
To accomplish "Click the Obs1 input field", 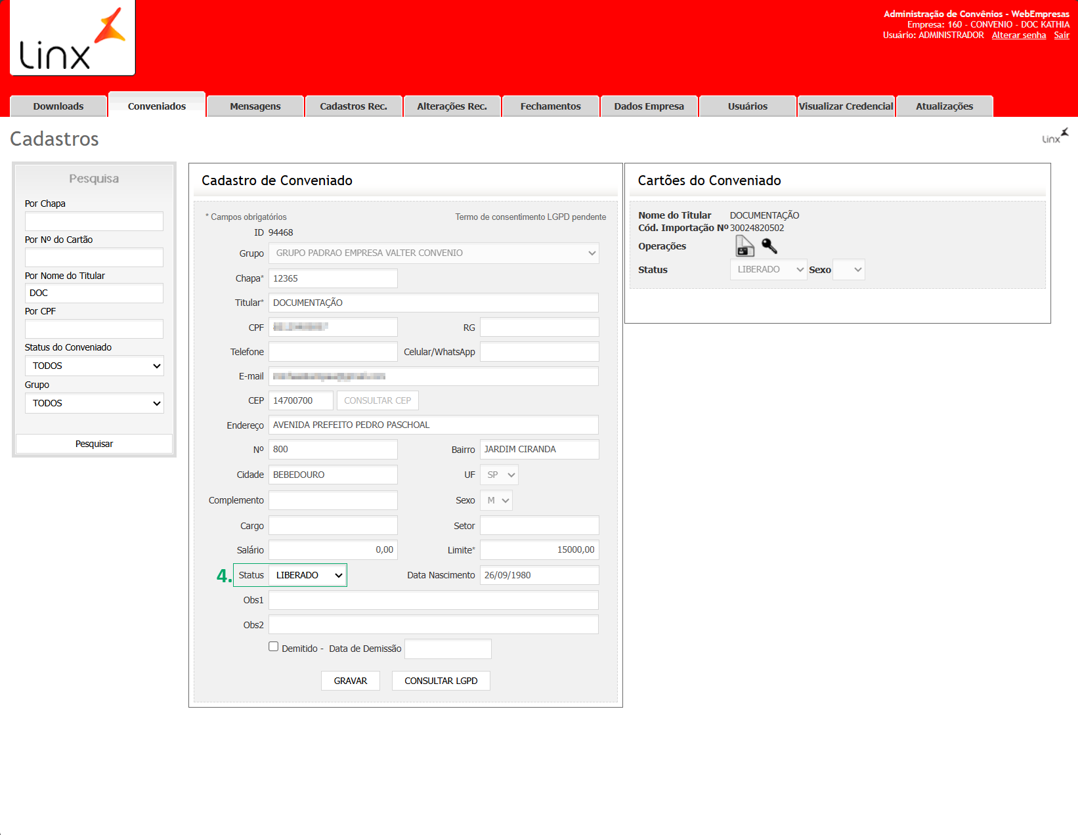I will coord(434,600).
